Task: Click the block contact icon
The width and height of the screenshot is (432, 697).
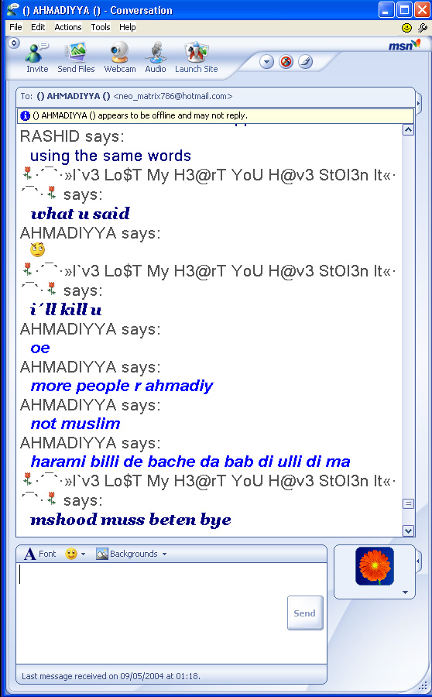Action: [x=286, y=61]
